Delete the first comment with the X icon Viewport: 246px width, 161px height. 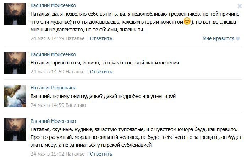tap(240, 6)
